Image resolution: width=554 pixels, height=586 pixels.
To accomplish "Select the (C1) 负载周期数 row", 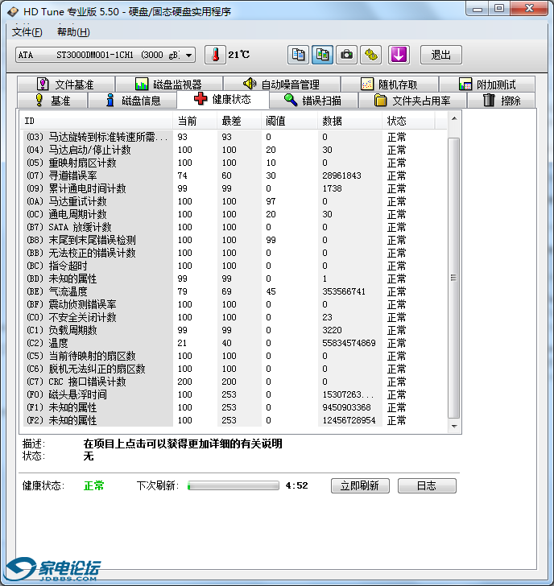I will click(x=234, y=330).
